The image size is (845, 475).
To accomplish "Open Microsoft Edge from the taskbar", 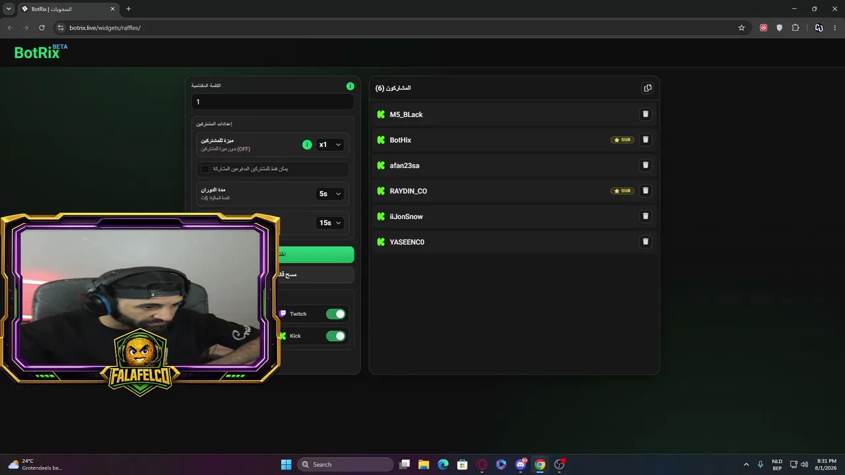I will click(443, 464).
